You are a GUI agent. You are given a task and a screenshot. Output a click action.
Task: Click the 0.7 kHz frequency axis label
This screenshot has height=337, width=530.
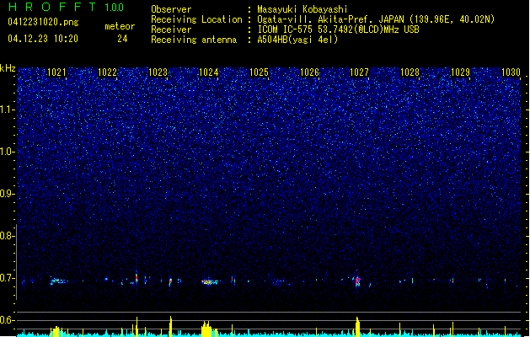click(7, 278)
